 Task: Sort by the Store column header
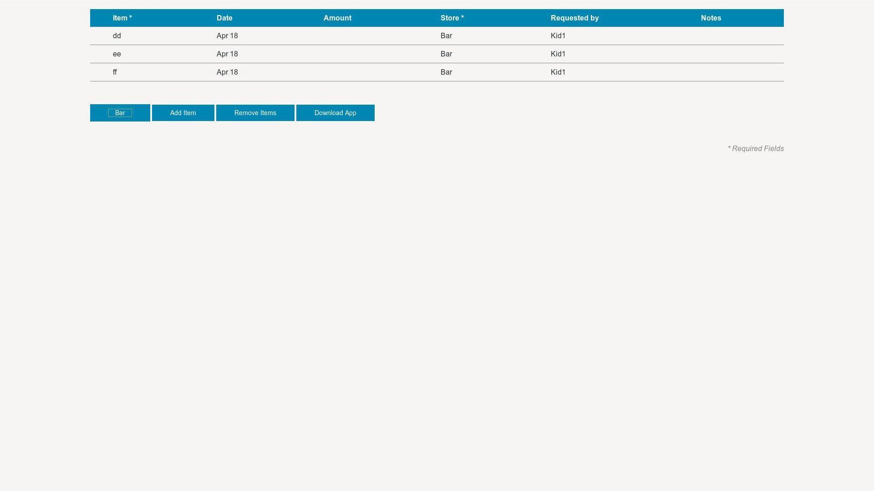[x=452, y=18]
